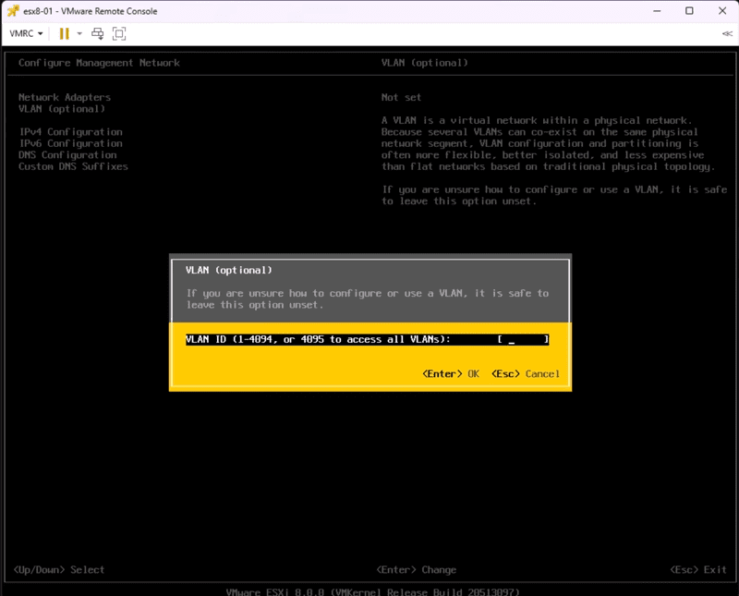Click '<Esc> Exit' hint at bottom

click(x=698, y=569)
